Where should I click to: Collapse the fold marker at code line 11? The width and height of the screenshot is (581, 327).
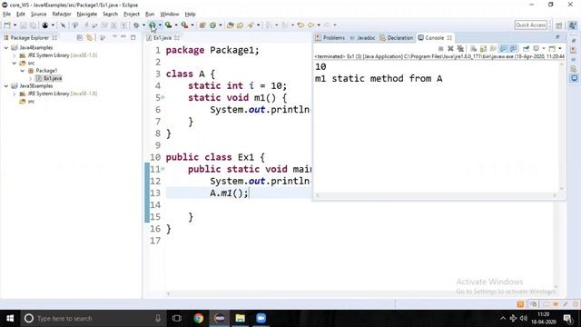pyautogui.click(x=162, y=169)
